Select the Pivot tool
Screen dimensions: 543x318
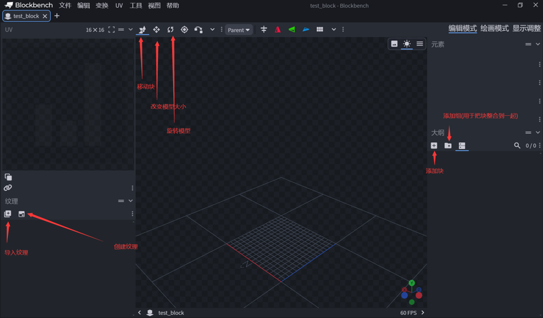[184, 30]
